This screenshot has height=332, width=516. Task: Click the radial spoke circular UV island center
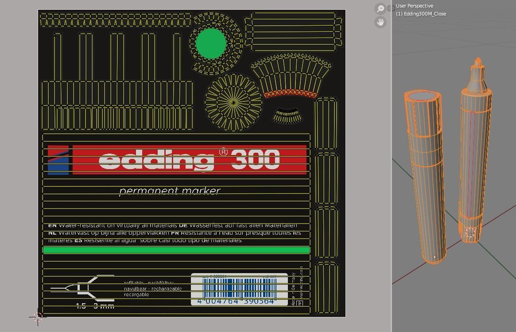click(233, 102)
